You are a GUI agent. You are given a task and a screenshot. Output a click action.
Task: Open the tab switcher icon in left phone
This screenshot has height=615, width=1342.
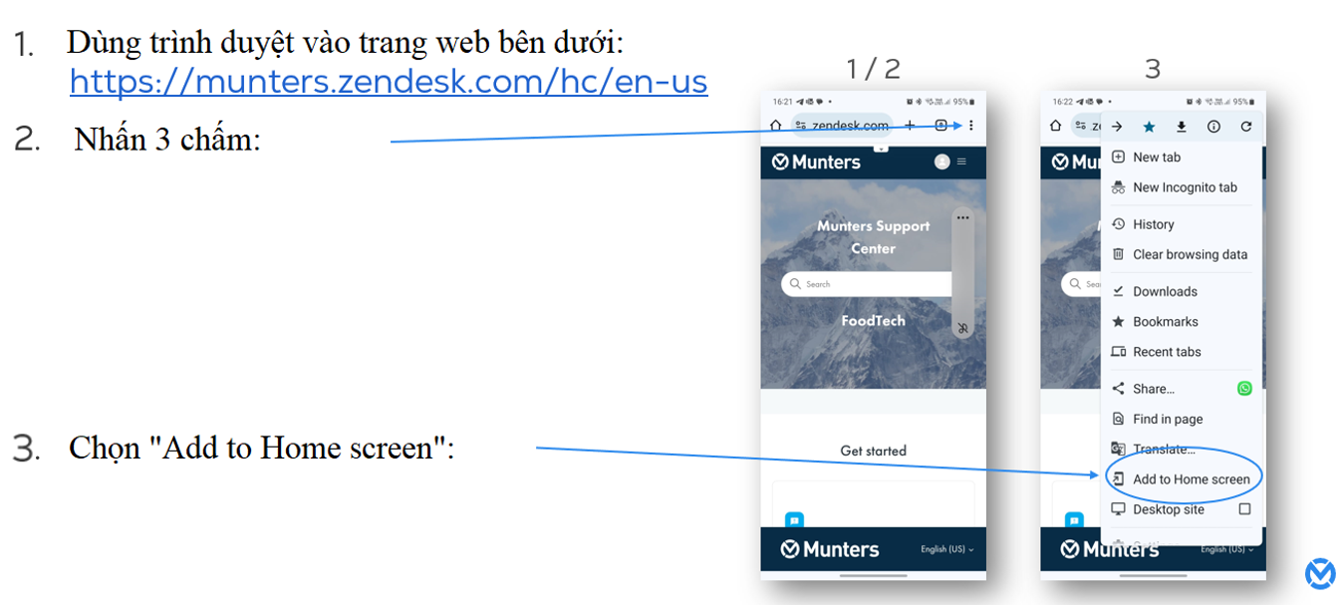[940, 126]
